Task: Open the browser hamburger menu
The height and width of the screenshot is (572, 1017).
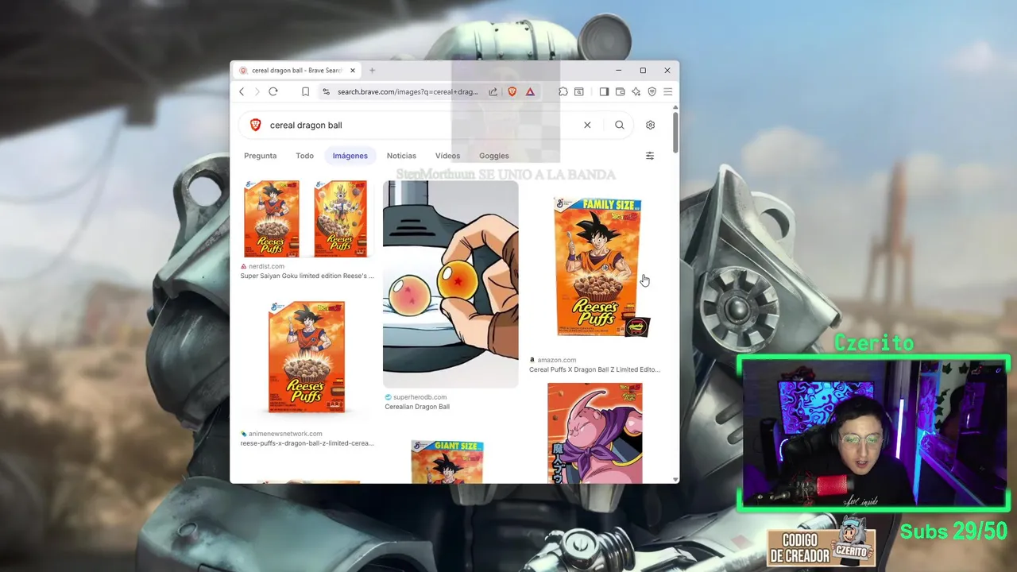Action: point(668,92)
